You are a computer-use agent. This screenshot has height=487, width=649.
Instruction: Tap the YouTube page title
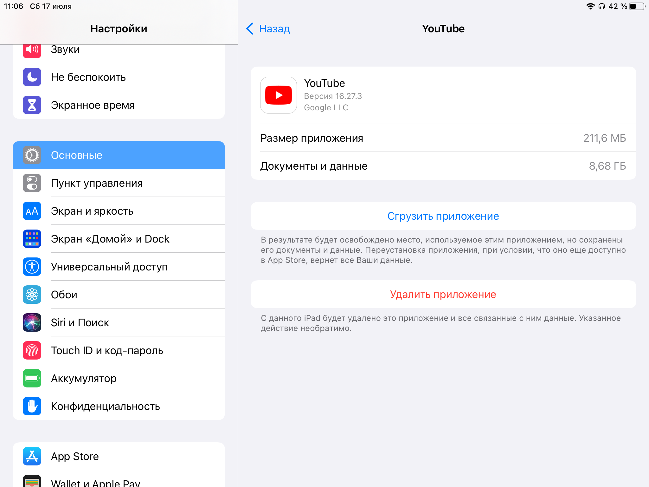click(x=443, y=29)
